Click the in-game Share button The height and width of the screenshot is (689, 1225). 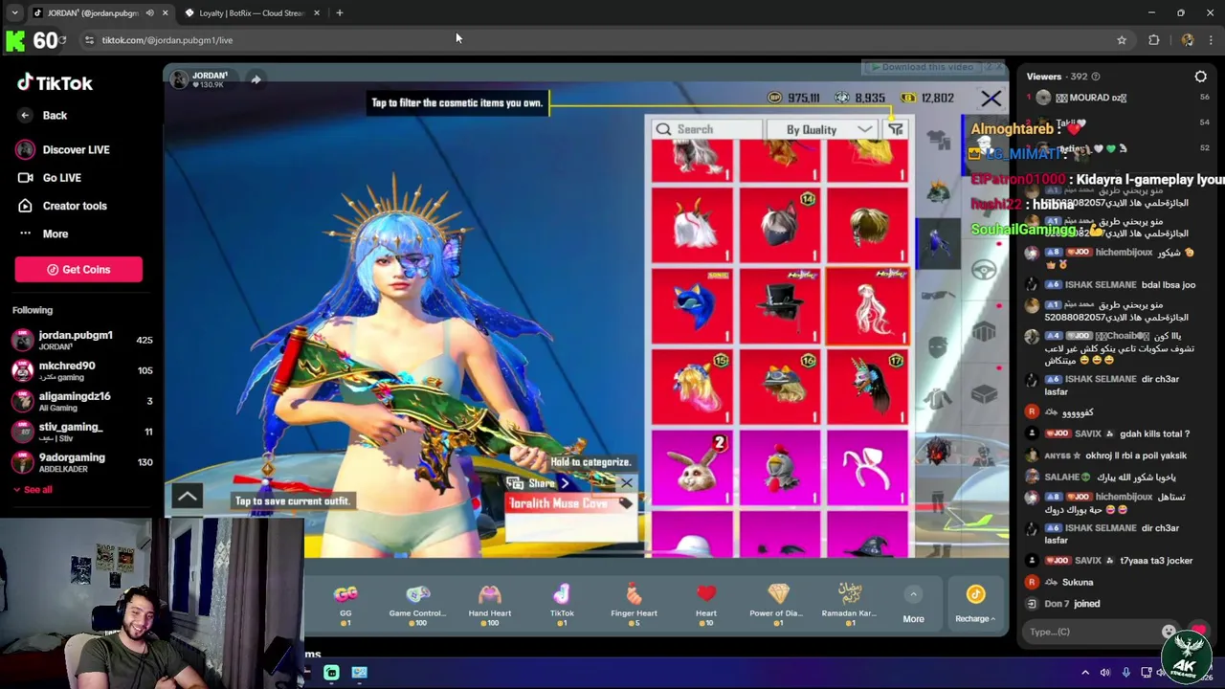pyautogui.click(x=541, y=483)
